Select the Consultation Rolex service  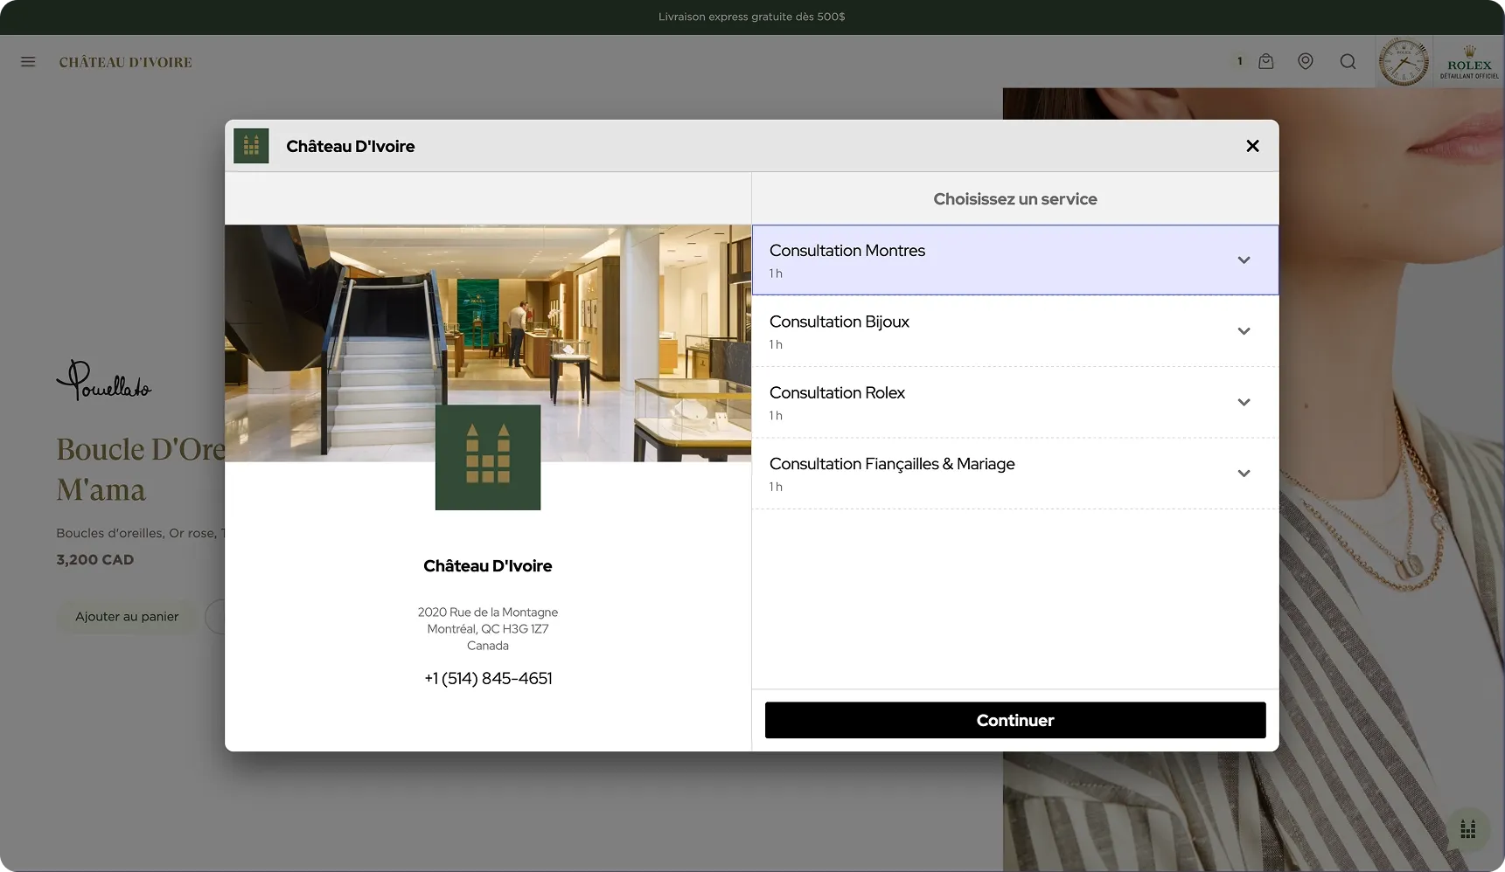point(962,403)
